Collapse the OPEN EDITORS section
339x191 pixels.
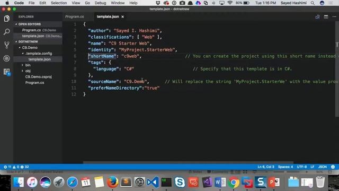point(30,24)
